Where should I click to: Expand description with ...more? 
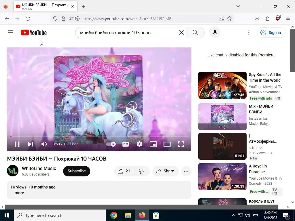click(x=18, y=193)
